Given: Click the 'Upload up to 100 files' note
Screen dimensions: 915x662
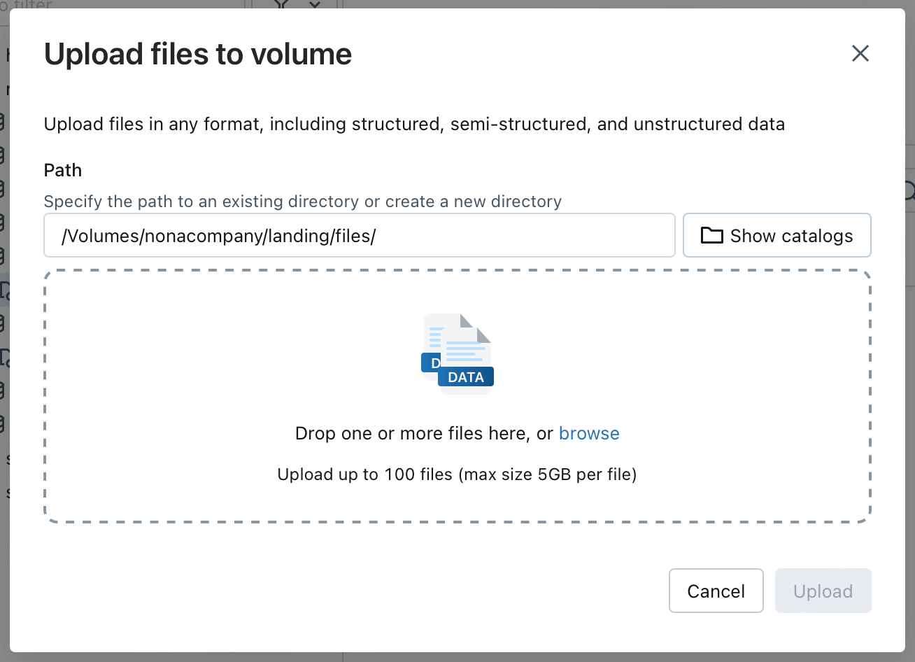Looking at the screenshot, I should [457, 474].
